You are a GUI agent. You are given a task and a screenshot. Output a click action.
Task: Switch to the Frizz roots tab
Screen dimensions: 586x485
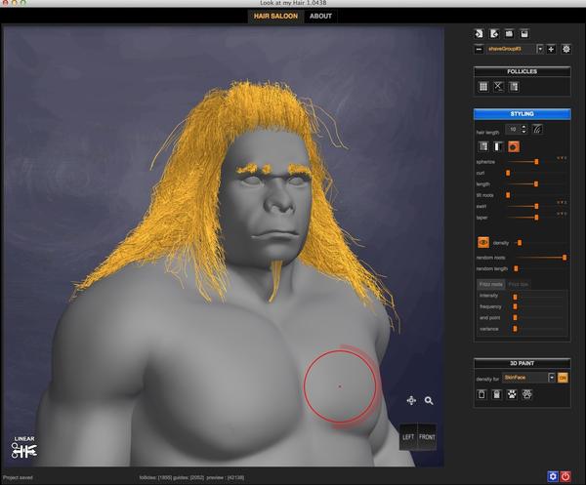pyautogui.click(x=490, y=284)
